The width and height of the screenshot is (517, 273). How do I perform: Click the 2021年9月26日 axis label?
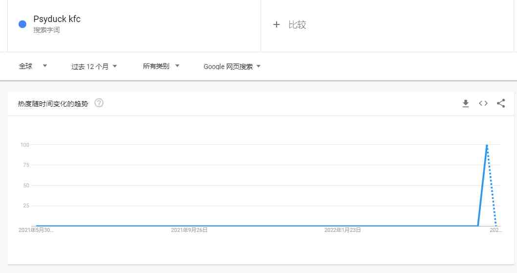(x=189, y=230)
